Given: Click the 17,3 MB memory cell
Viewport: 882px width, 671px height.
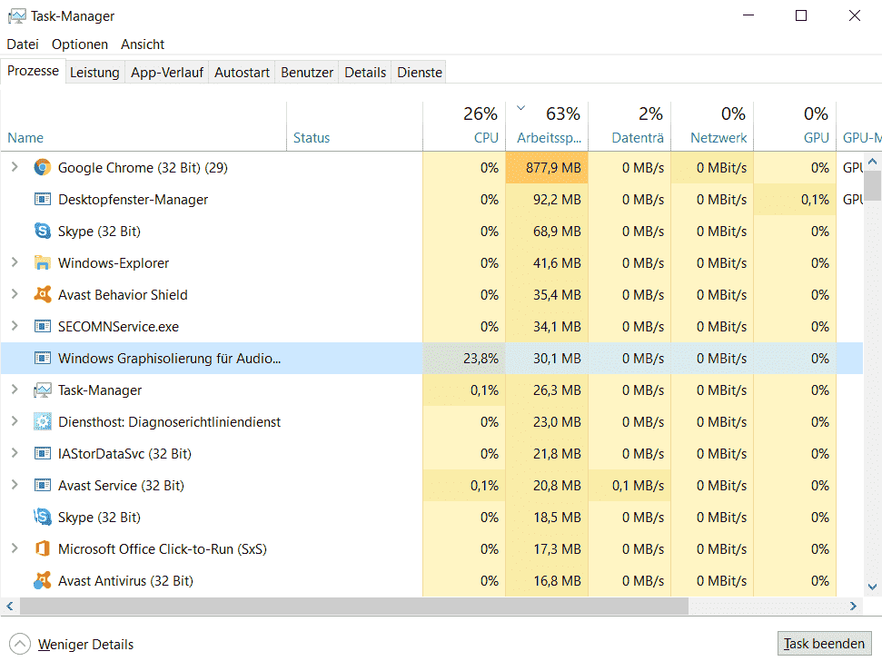Looking at the screenshot, I should click(547, 549).
